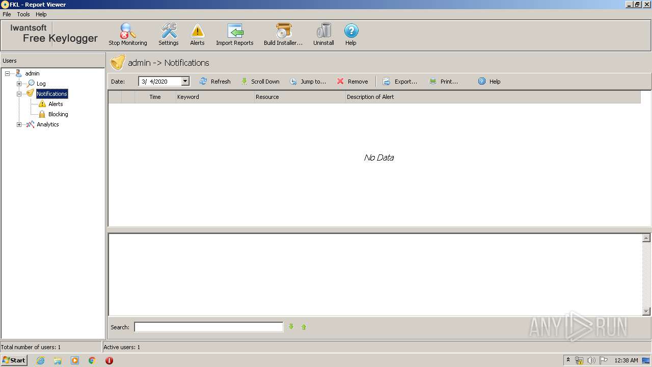This screenshot has height=367, width=652.
Task: Find next with green down arrow
Action: pos(291,327)
